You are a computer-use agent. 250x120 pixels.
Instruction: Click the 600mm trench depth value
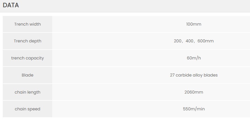tap(205, 41)
